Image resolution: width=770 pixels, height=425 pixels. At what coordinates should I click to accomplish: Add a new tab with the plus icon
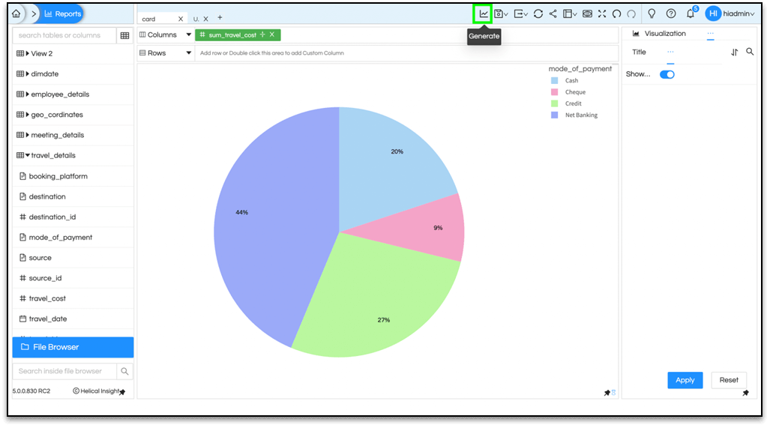(220, 18)
